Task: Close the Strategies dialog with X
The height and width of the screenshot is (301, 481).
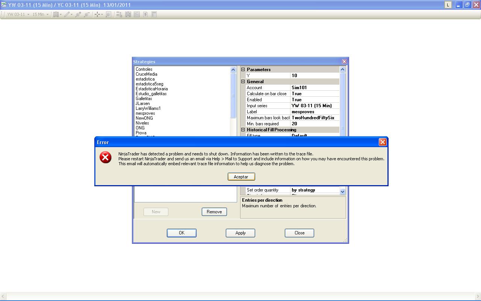Action: [x=344, y=61]
